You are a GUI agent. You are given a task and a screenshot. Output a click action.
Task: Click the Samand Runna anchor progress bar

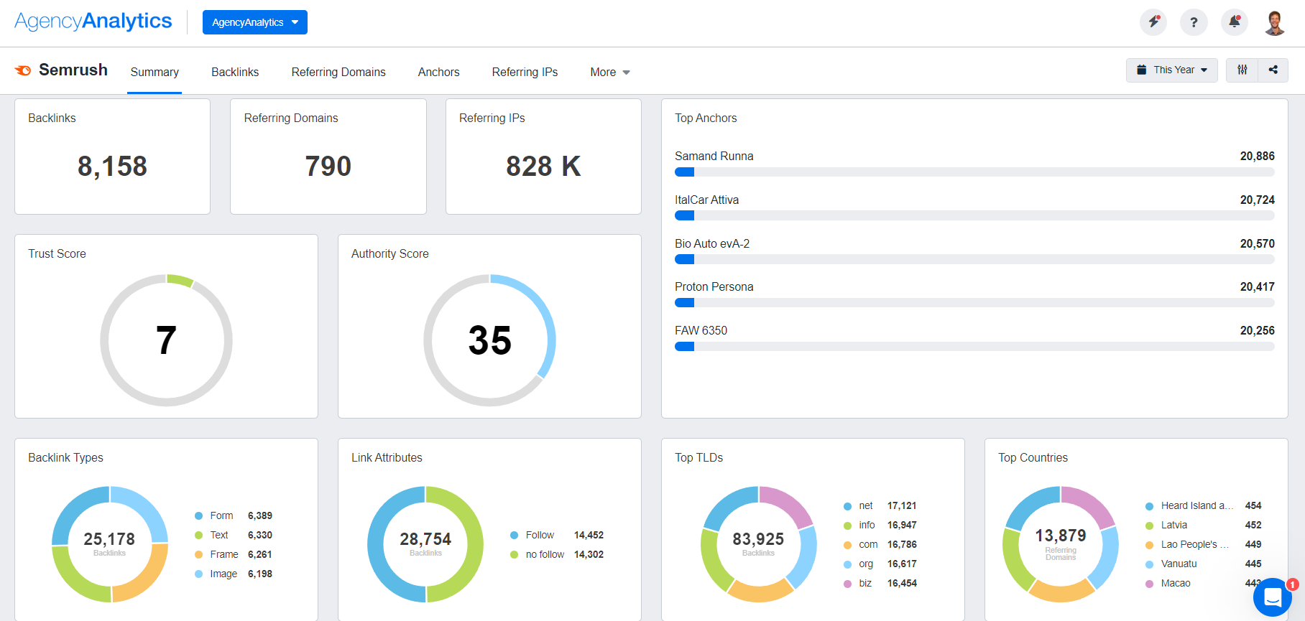pos(974,172)
